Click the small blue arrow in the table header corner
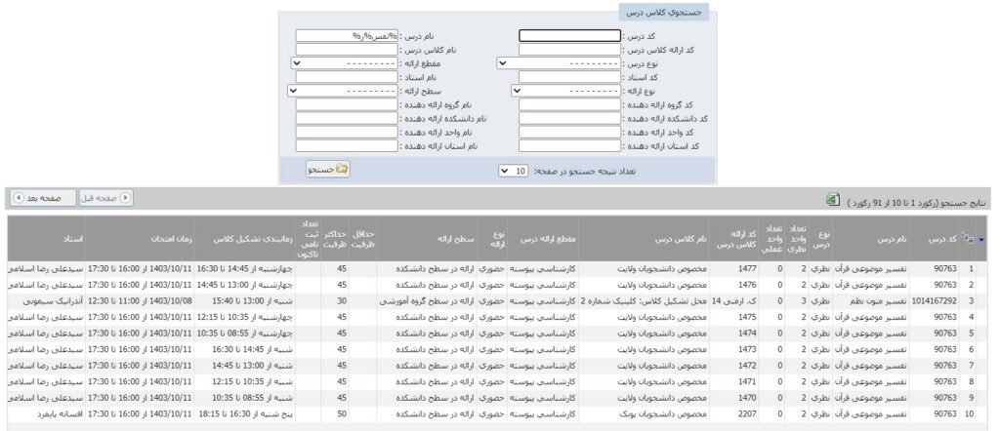Image resolution: width=1000 pixels, height=431 pixels. click(x=980, y=239)
